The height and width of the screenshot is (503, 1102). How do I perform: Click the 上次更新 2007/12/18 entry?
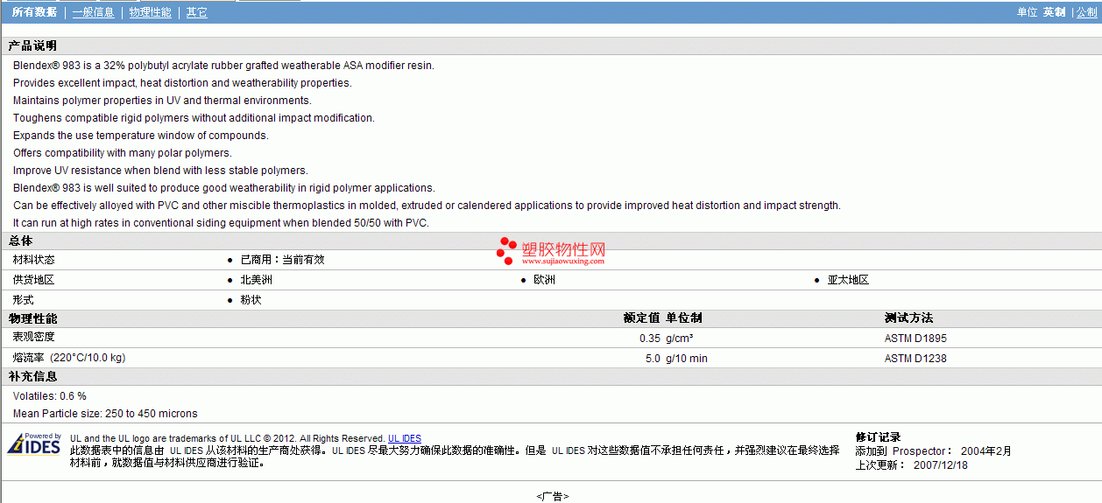911,465
